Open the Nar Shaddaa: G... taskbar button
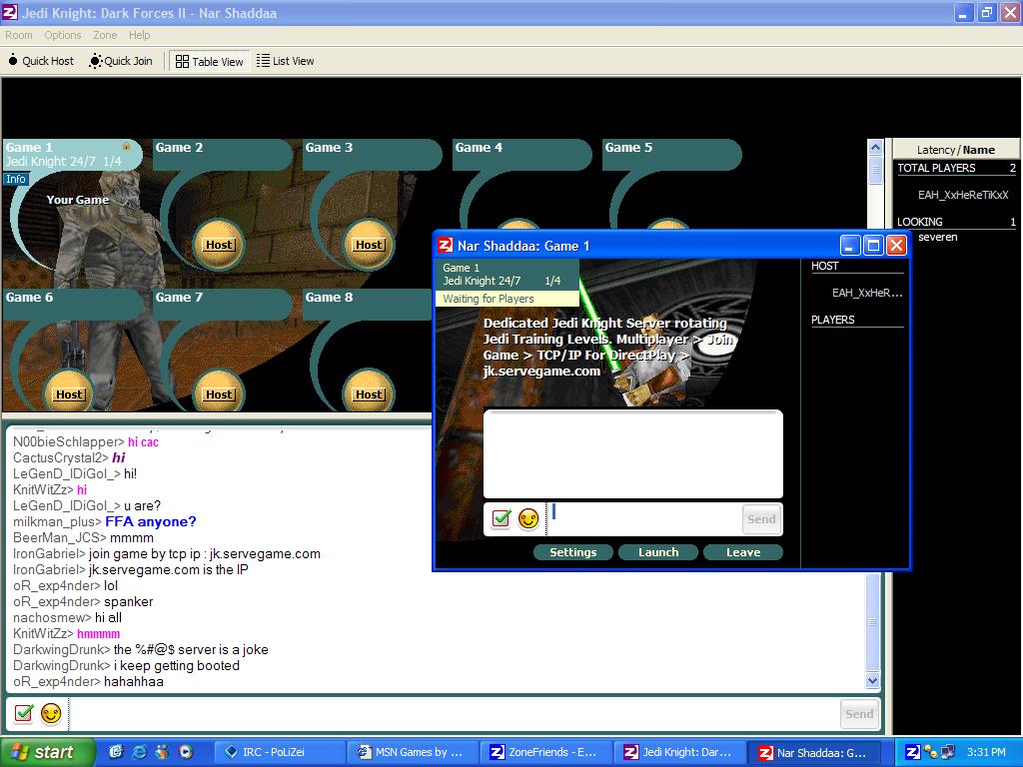Viewport: 1023px width, 767px height. coord(815,753)
